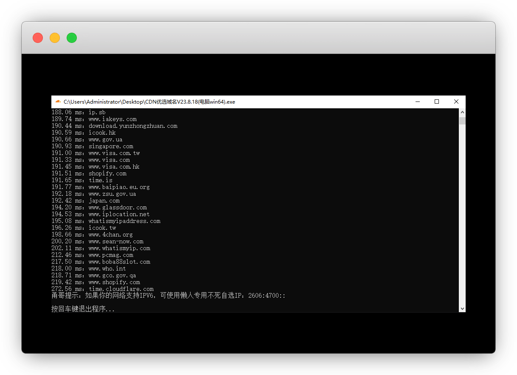Click the 'whatismyipaddress.com' line
The image size is (517, 375).
coord(106,221)
